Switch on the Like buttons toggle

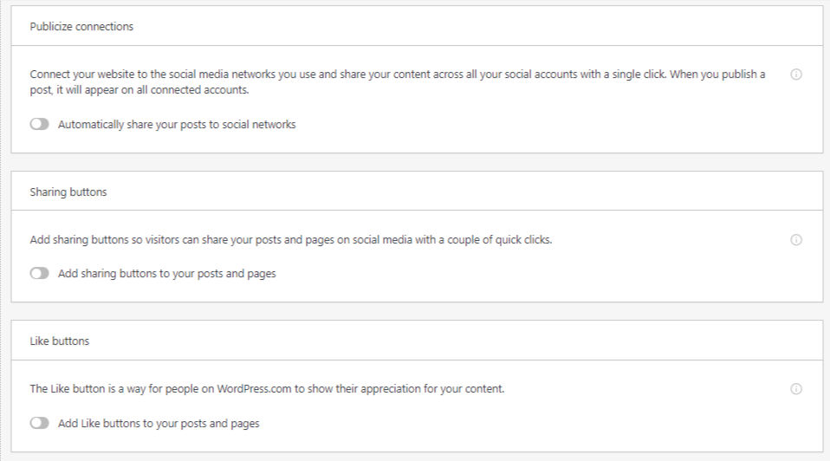[x=39, y=423]
